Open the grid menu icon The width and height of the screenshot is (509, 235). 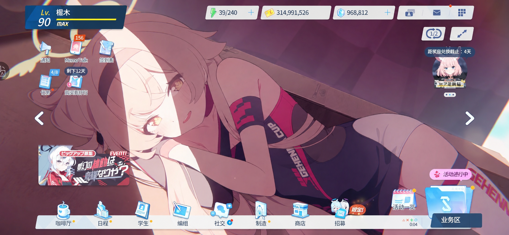pyautogui.click(x=462, y=13)
